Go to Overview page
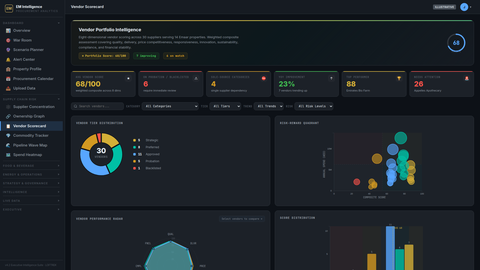Viewport: 480px width, 270px height. [31, 30]
